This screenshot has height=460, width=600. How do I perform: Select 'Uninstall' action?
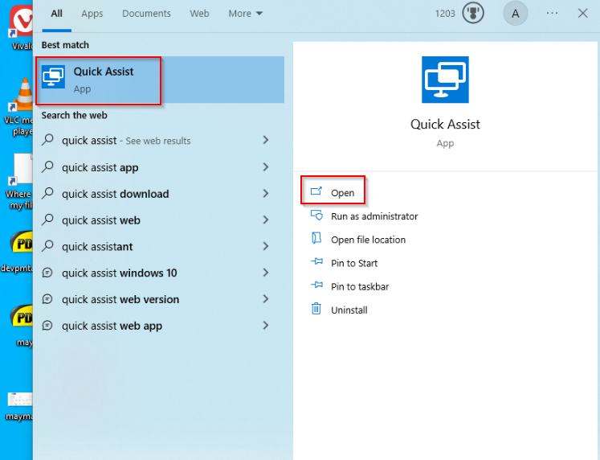(x=349, y=310)
